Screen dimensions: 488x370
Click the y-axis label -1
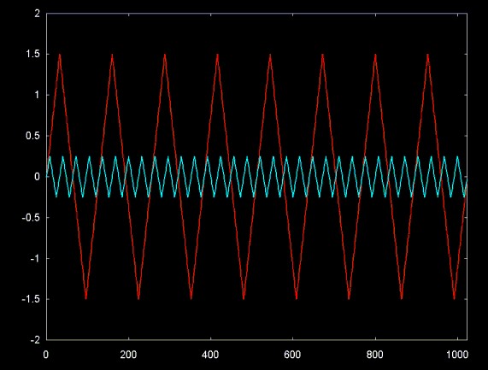35,258
